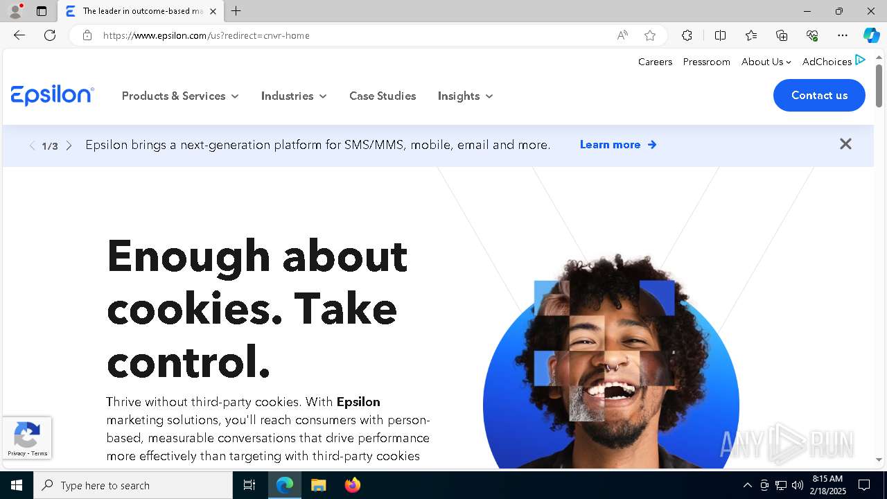This screenshot has height=499, width=887.
Task: Expand Products & Services menu
Action: [x=180, y=96]
